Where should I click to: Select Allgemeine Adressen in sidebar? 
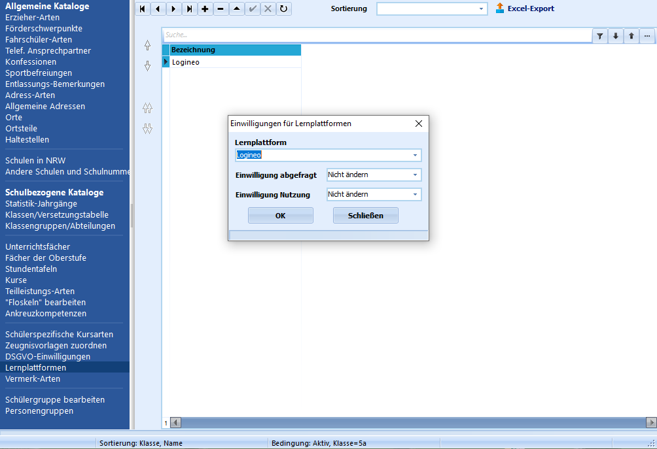[45, 107]
